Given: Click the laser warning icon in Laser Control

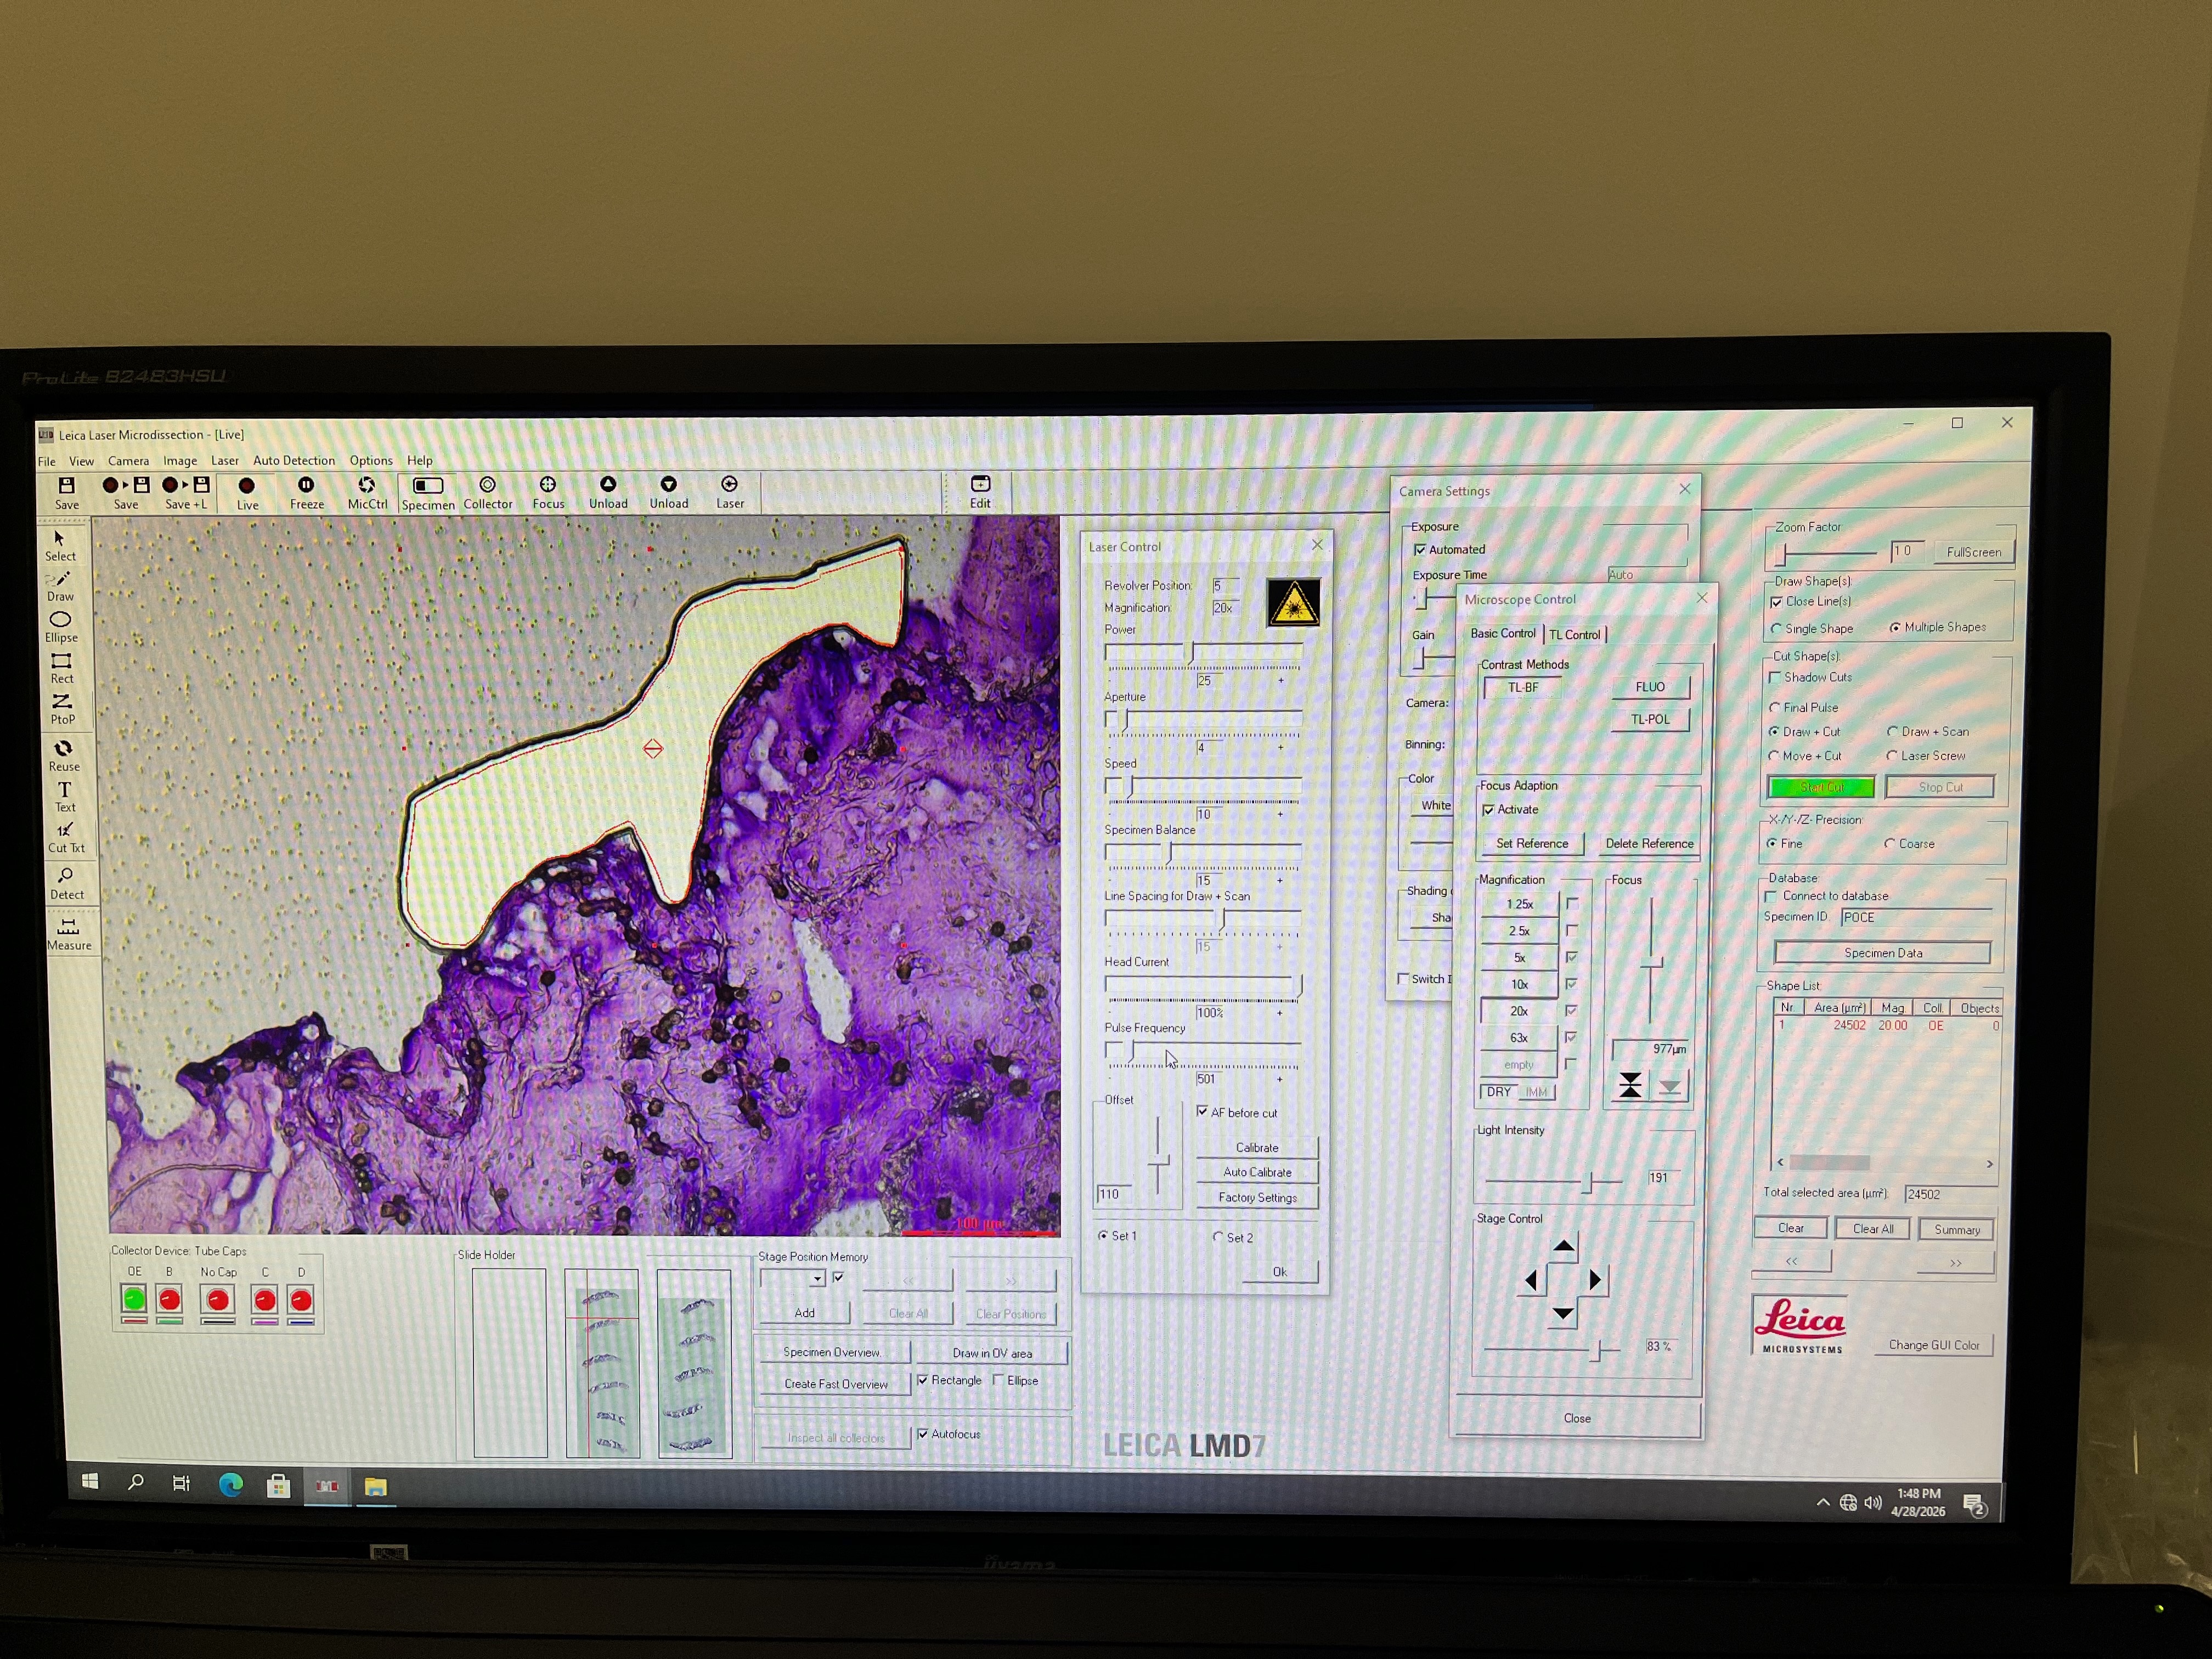Looking at the screenshot, I should [x=1293, y=602].
